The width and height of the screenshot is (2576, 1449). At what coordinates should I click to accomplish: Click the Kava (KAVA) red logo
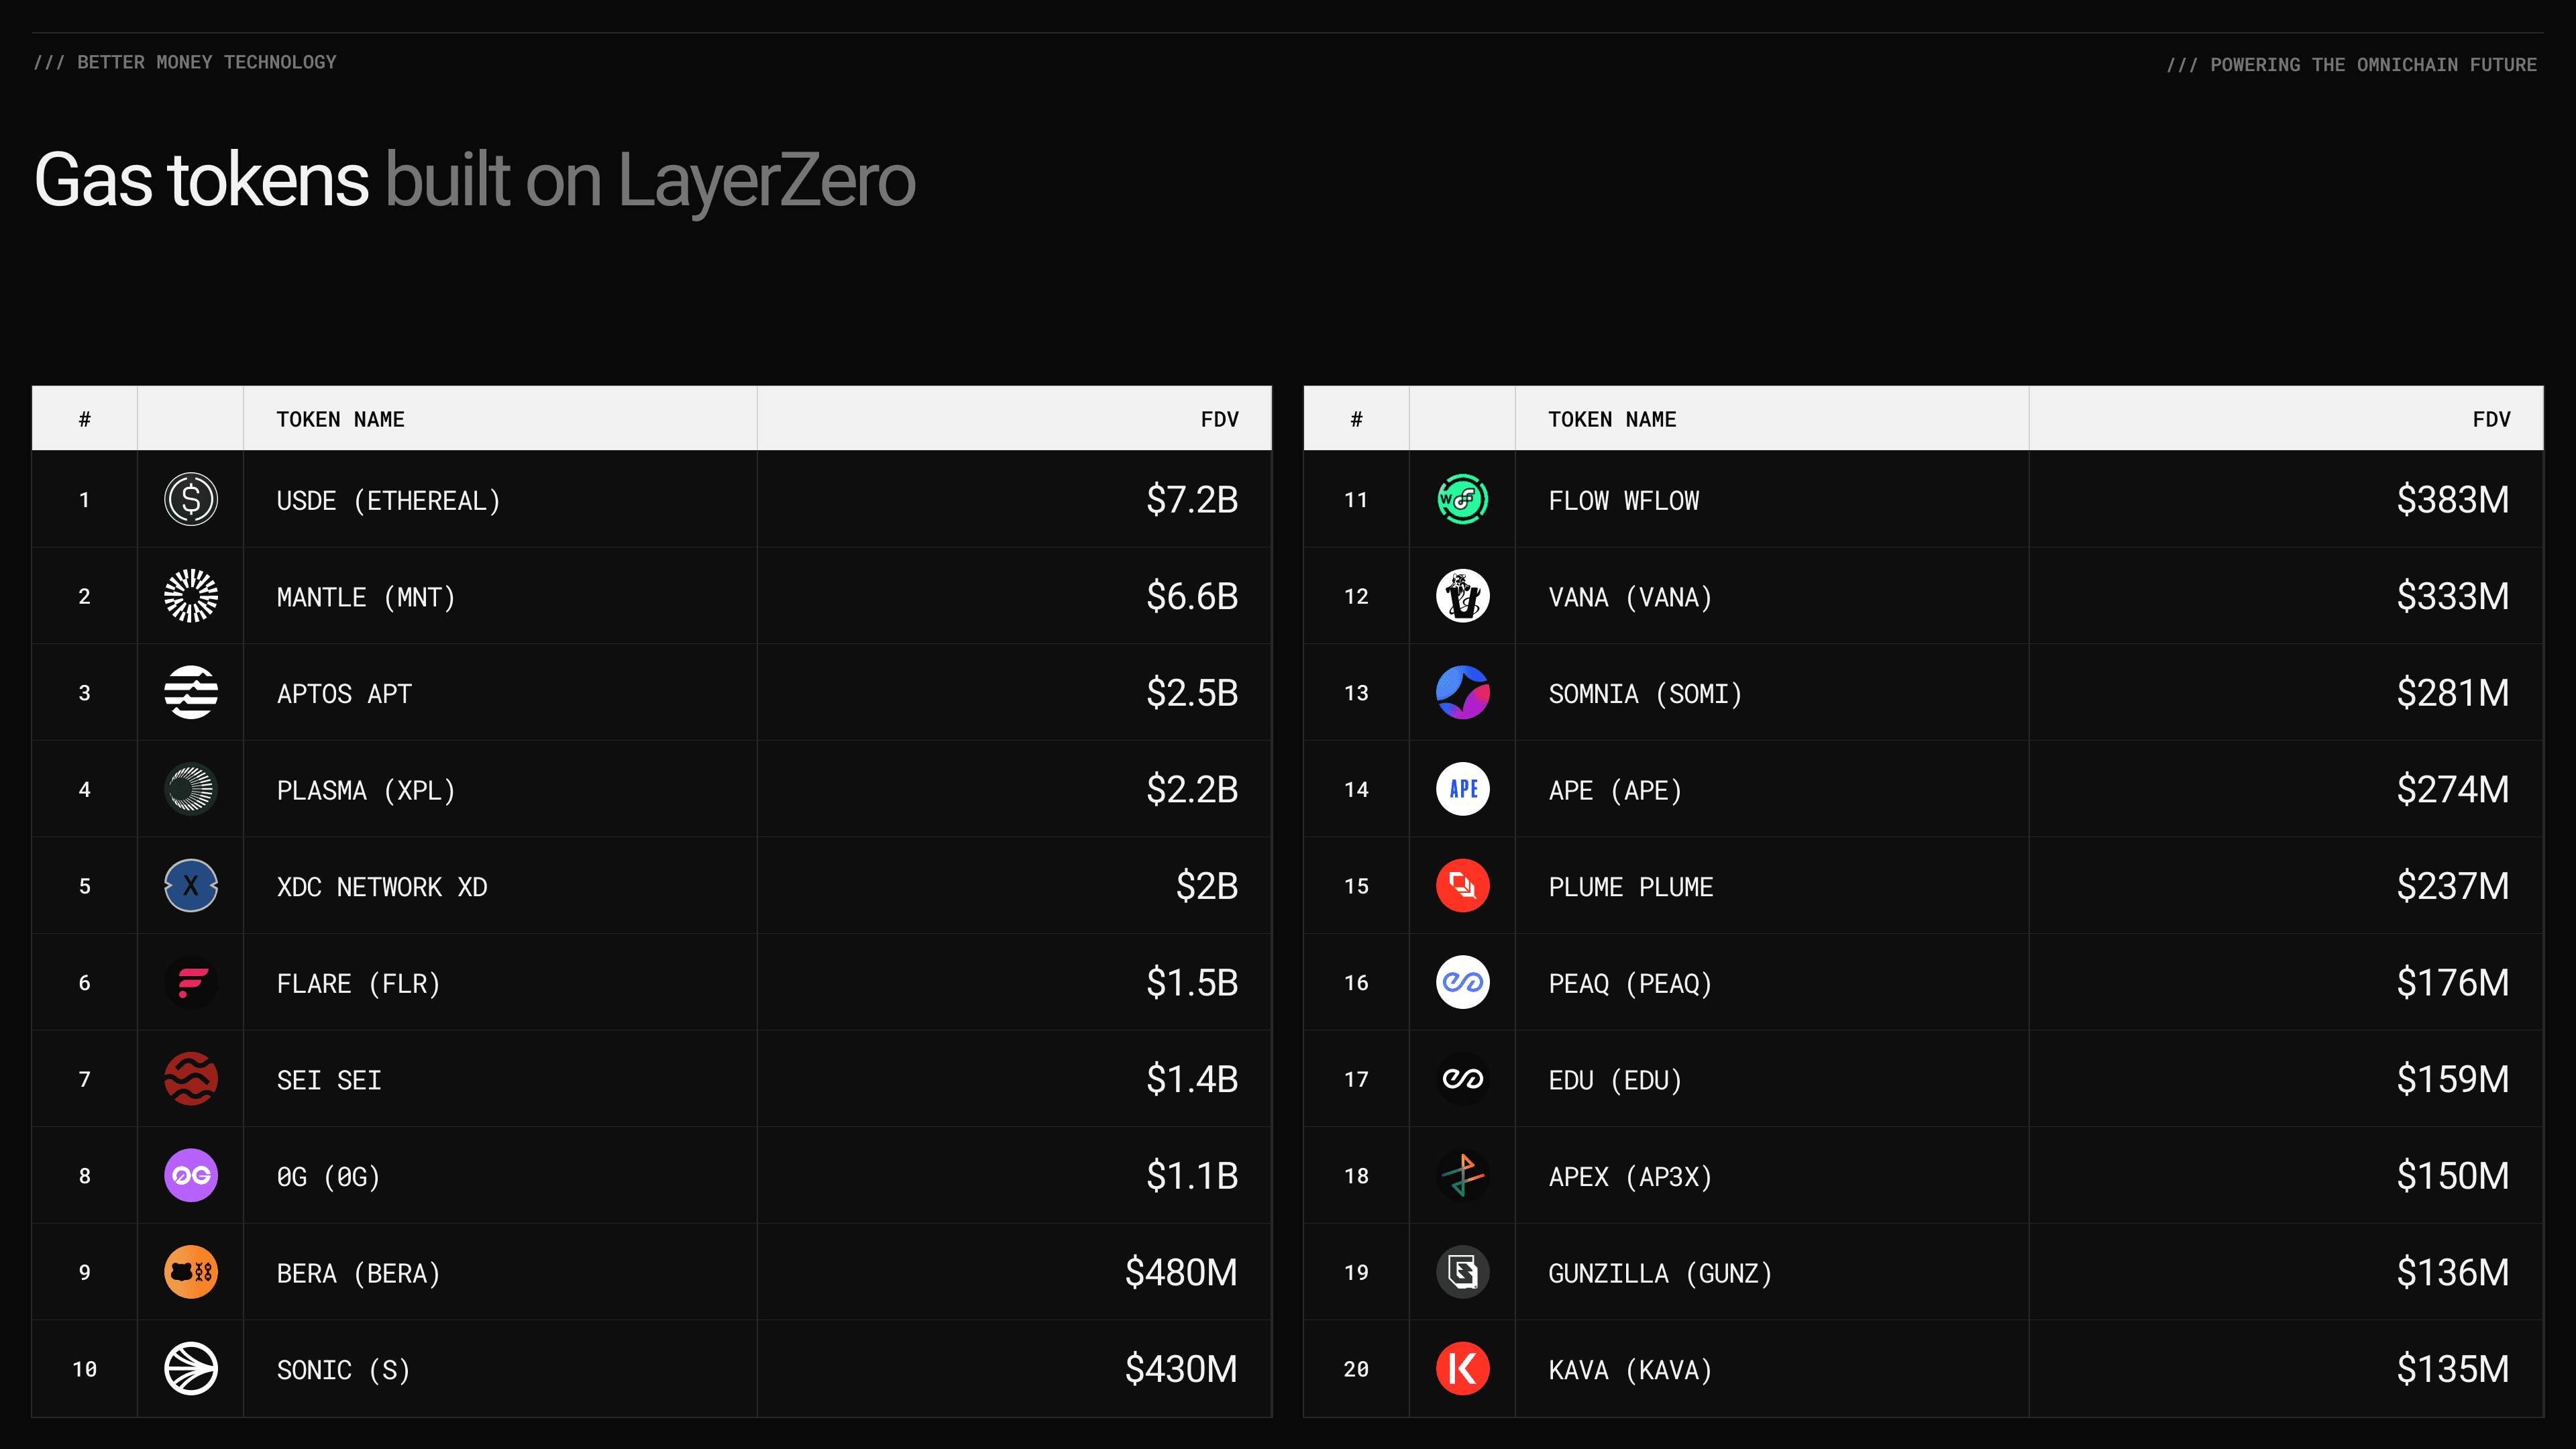[1462, 1369]
